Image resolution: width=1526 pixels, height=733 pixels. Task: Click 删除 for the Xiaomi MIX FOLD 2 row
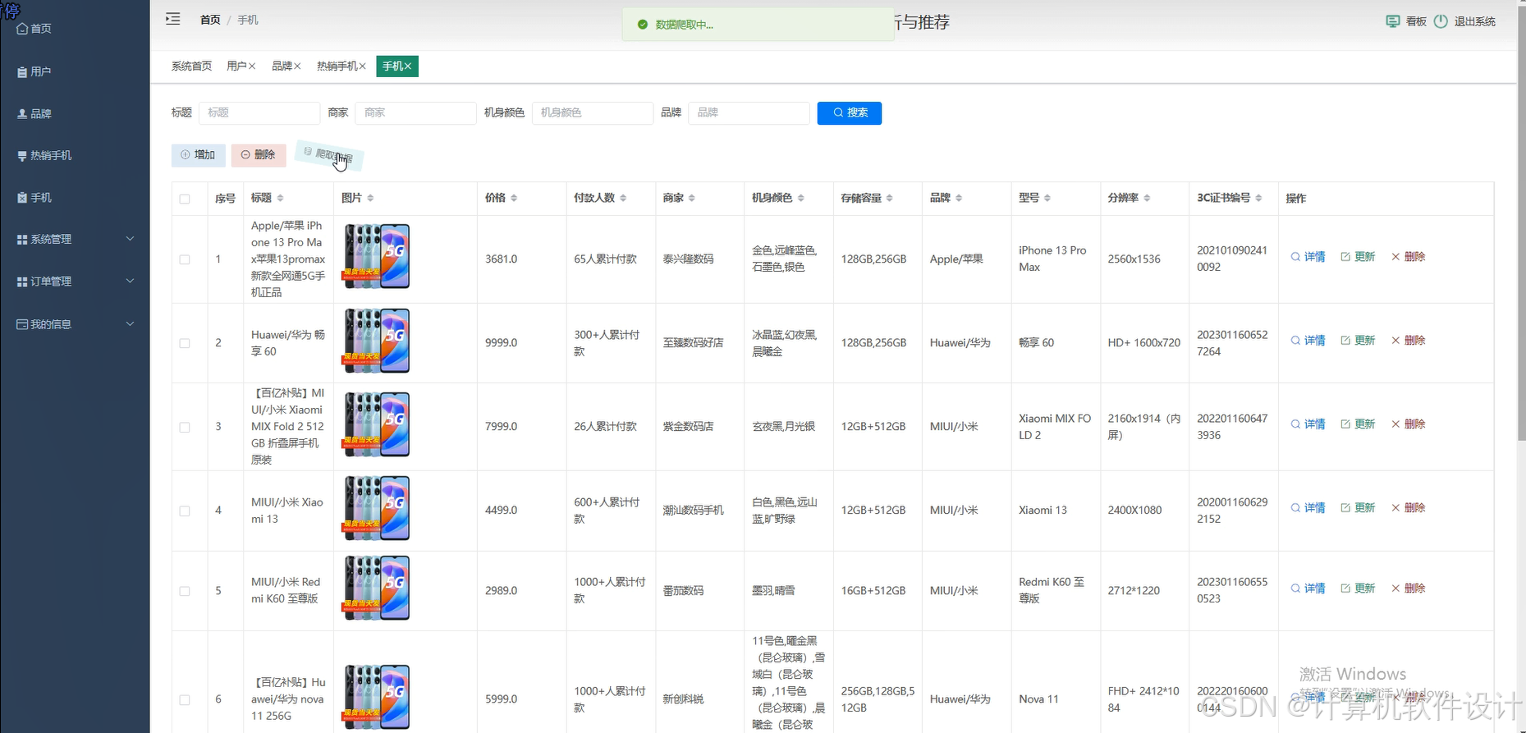1408,424
